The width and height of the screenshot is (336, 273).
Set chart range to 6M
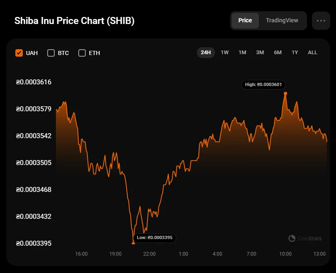tap(278, 53)
